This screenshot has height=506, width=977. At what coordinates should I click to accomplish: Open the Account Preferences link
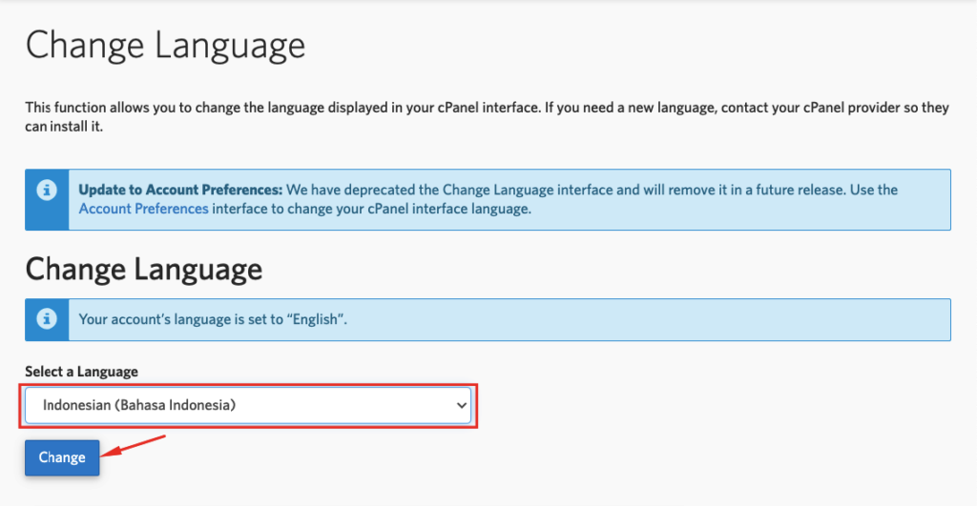pos(143,209)
